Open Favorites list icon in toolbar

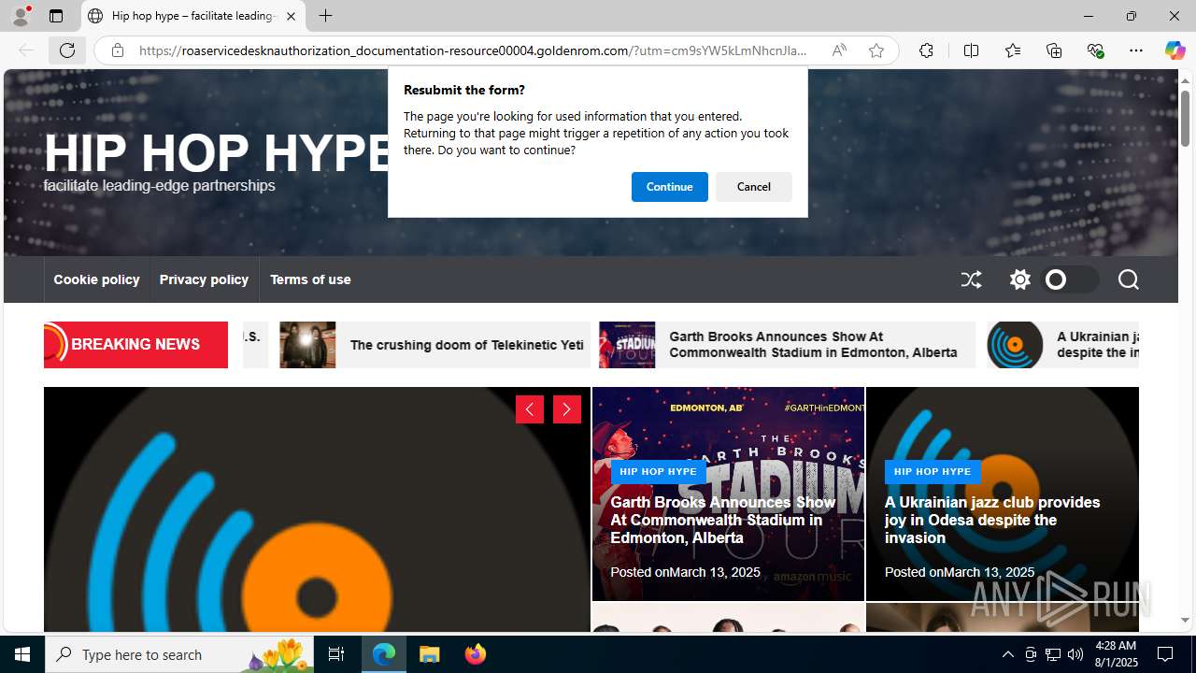(x=1013, y=50)
